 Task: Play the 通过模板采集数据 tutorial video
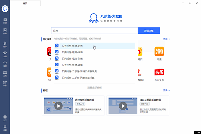tap(59, 106)
